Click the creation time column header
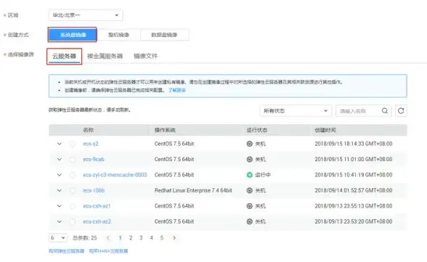 pos(325,130)
